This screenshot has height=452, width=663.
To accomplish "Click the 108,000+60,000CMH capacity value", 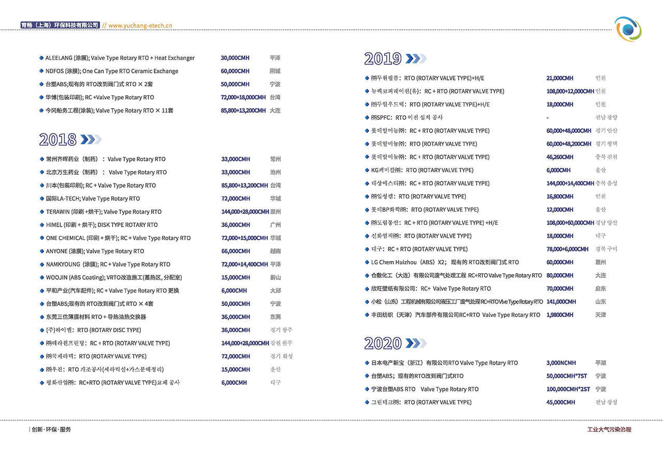I will pyautogui.click(x=570, y=223).
